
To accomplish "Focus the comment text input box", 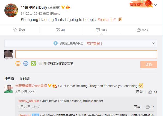I will [x=86, y=54].
